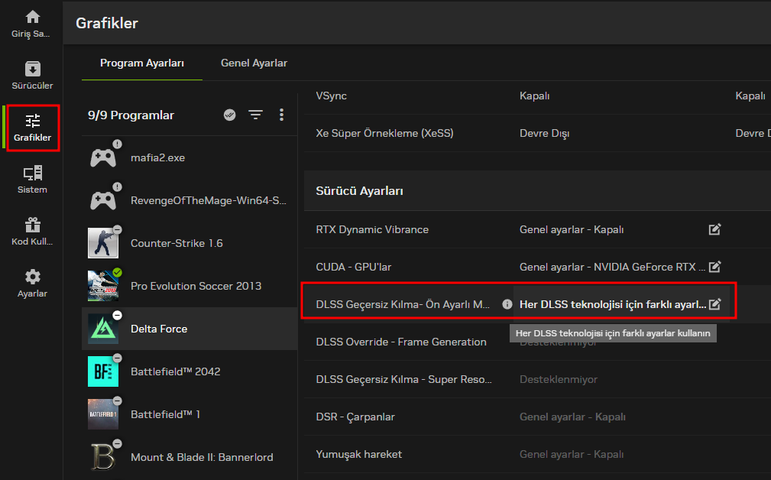
Task: Click the Delta Force game icon
Action: pos(102,329)
